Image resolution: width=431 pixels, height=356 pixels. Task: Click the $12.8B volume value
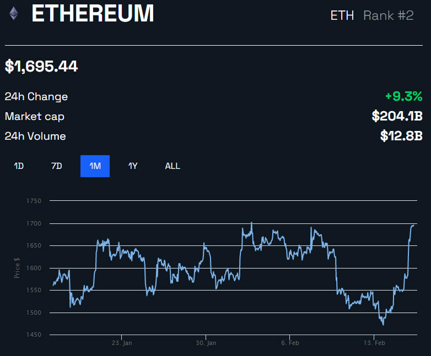coord(401,136)
